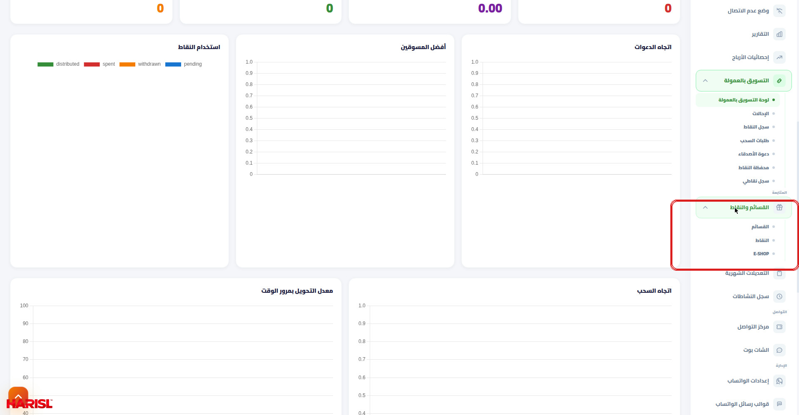Click the سجل النشاطات clock icon
The image size is (799, 415).
tap(779, 296)
